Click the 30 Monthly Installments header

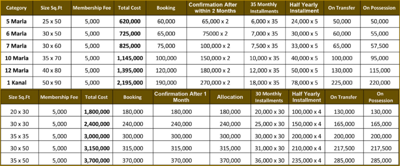269,97
